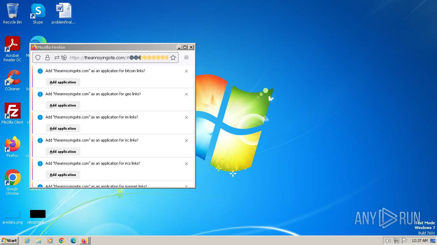Image resolution: width=437 pixels, height=245 pixels.
Task: Add application for im links
Action: (x=63, y=128)
